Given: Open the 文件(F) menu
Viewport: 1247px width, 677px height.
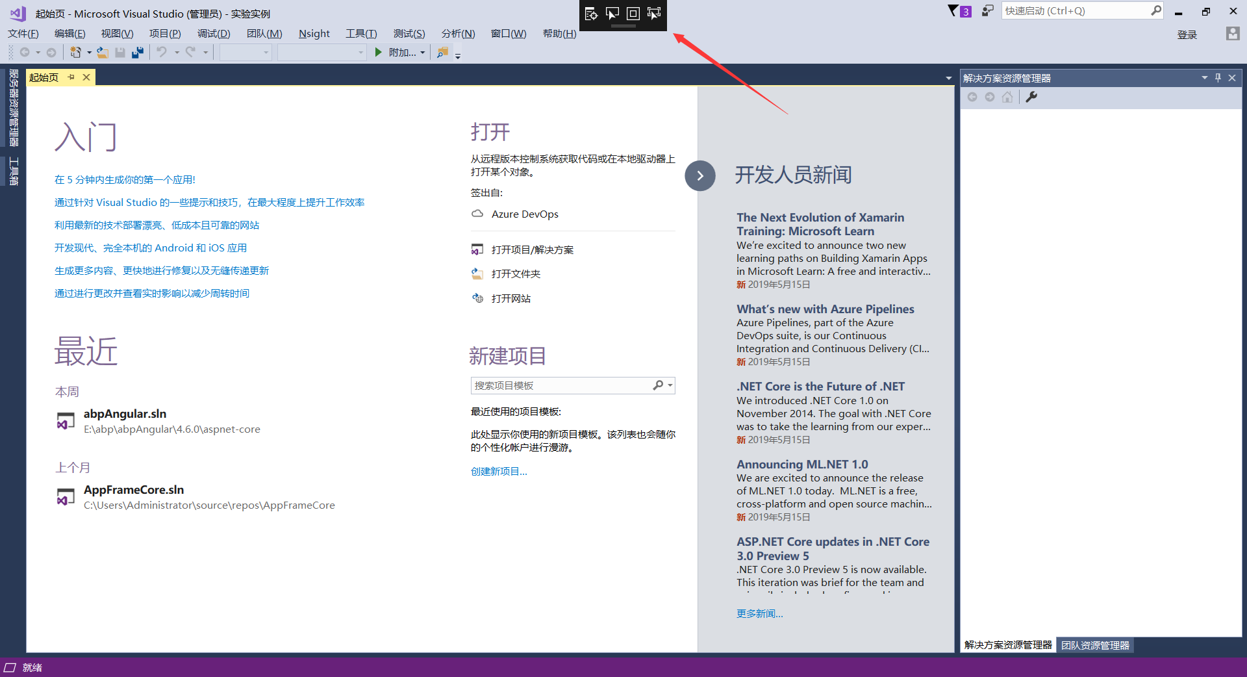Looking at the screenshot, I should [x=23, y=34].
